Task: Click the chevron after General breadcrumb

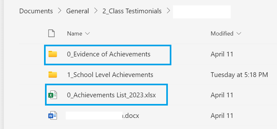Action: pyautogui.click(x=96, y=11)
